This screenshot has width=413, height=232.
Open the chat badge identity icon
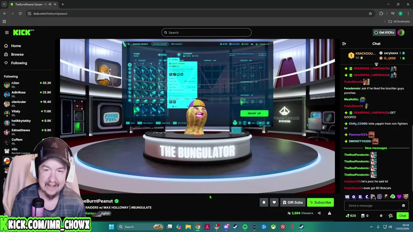coord(390,216)
